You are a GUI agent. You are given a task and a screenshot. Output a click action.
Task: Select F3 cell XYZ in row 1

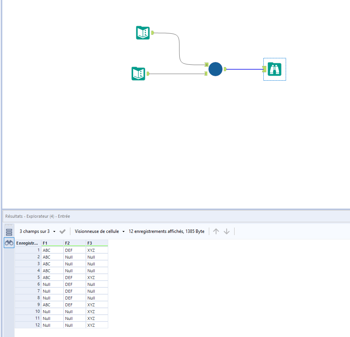(97, 250)
